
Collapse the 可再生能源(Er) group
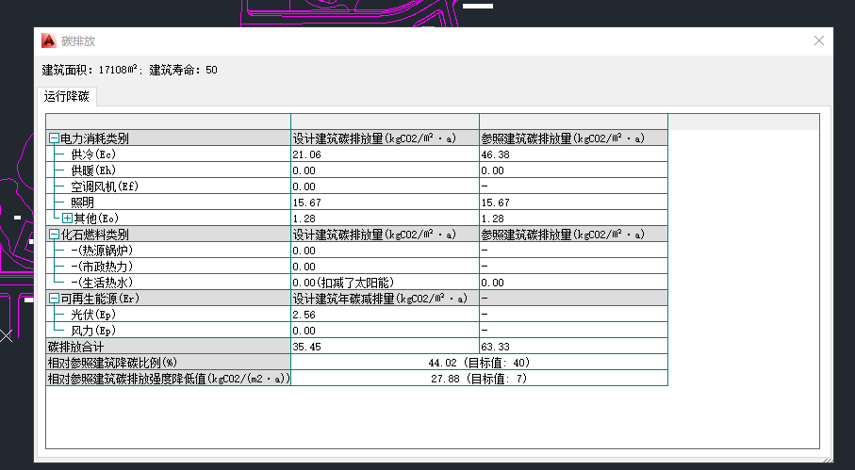pyautogui.click(x=54, y=299)
